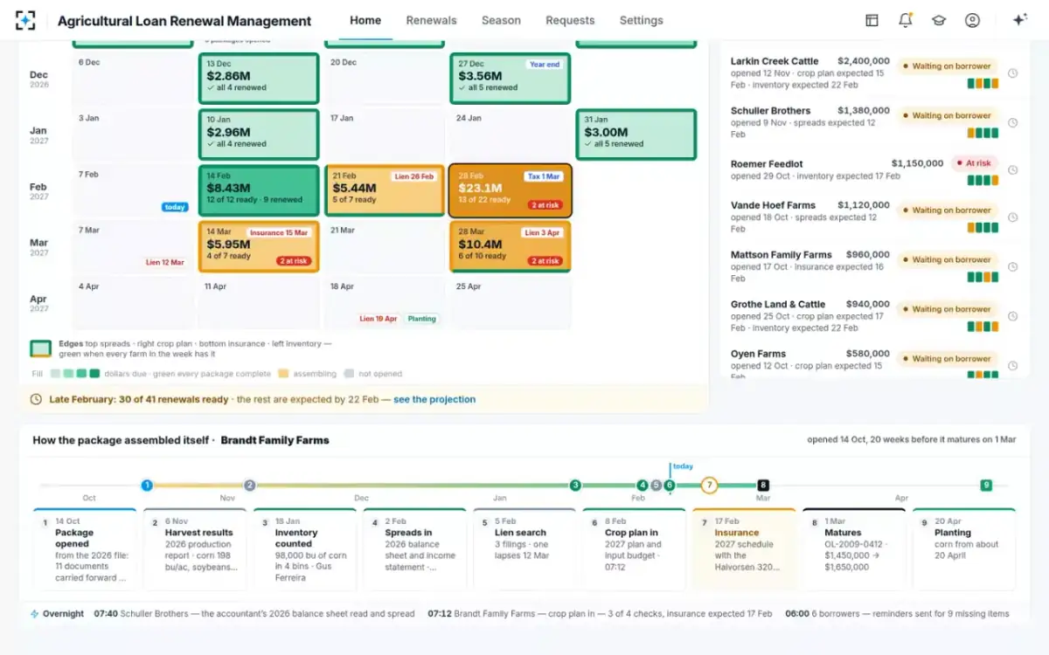Viewport: 1049px width, 655px height.
Task: Click the "Insurance 15 Mar" badge
Action: coord(279,233)
